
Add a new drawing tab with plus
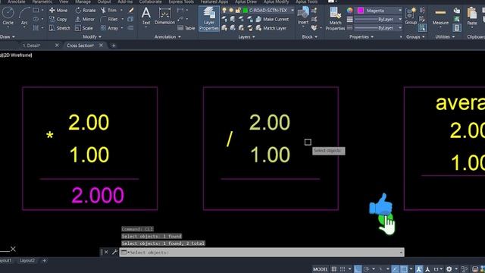tap(114, 45)
